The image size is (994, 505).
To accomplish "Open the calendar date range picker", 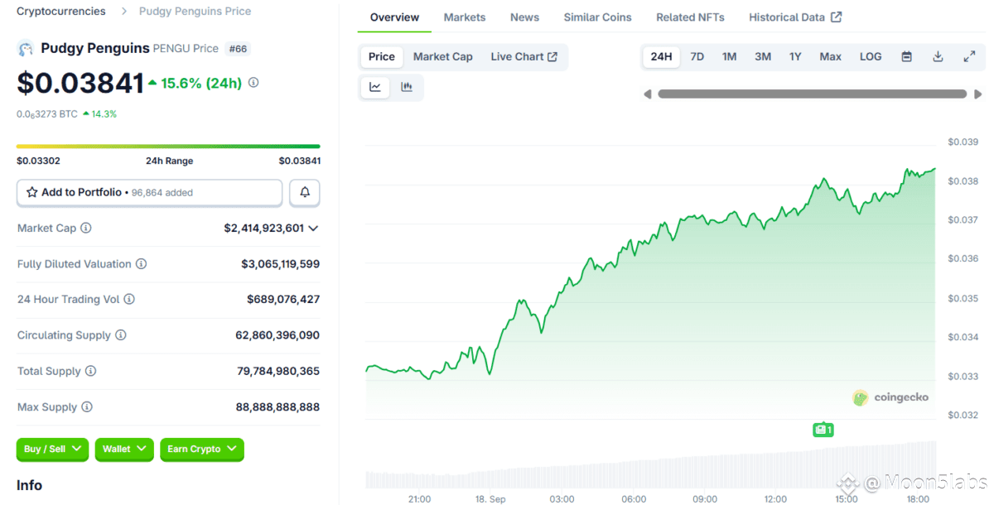I will pyautogui.click(x=906, y=57).
